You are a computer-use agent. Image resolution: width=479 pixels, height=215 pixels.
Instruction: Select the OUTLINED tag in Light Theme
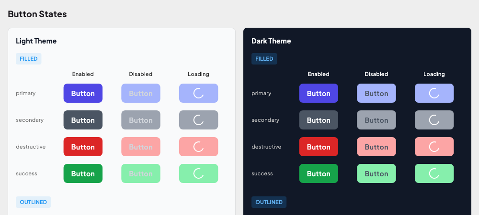click(x=33, y=202)
